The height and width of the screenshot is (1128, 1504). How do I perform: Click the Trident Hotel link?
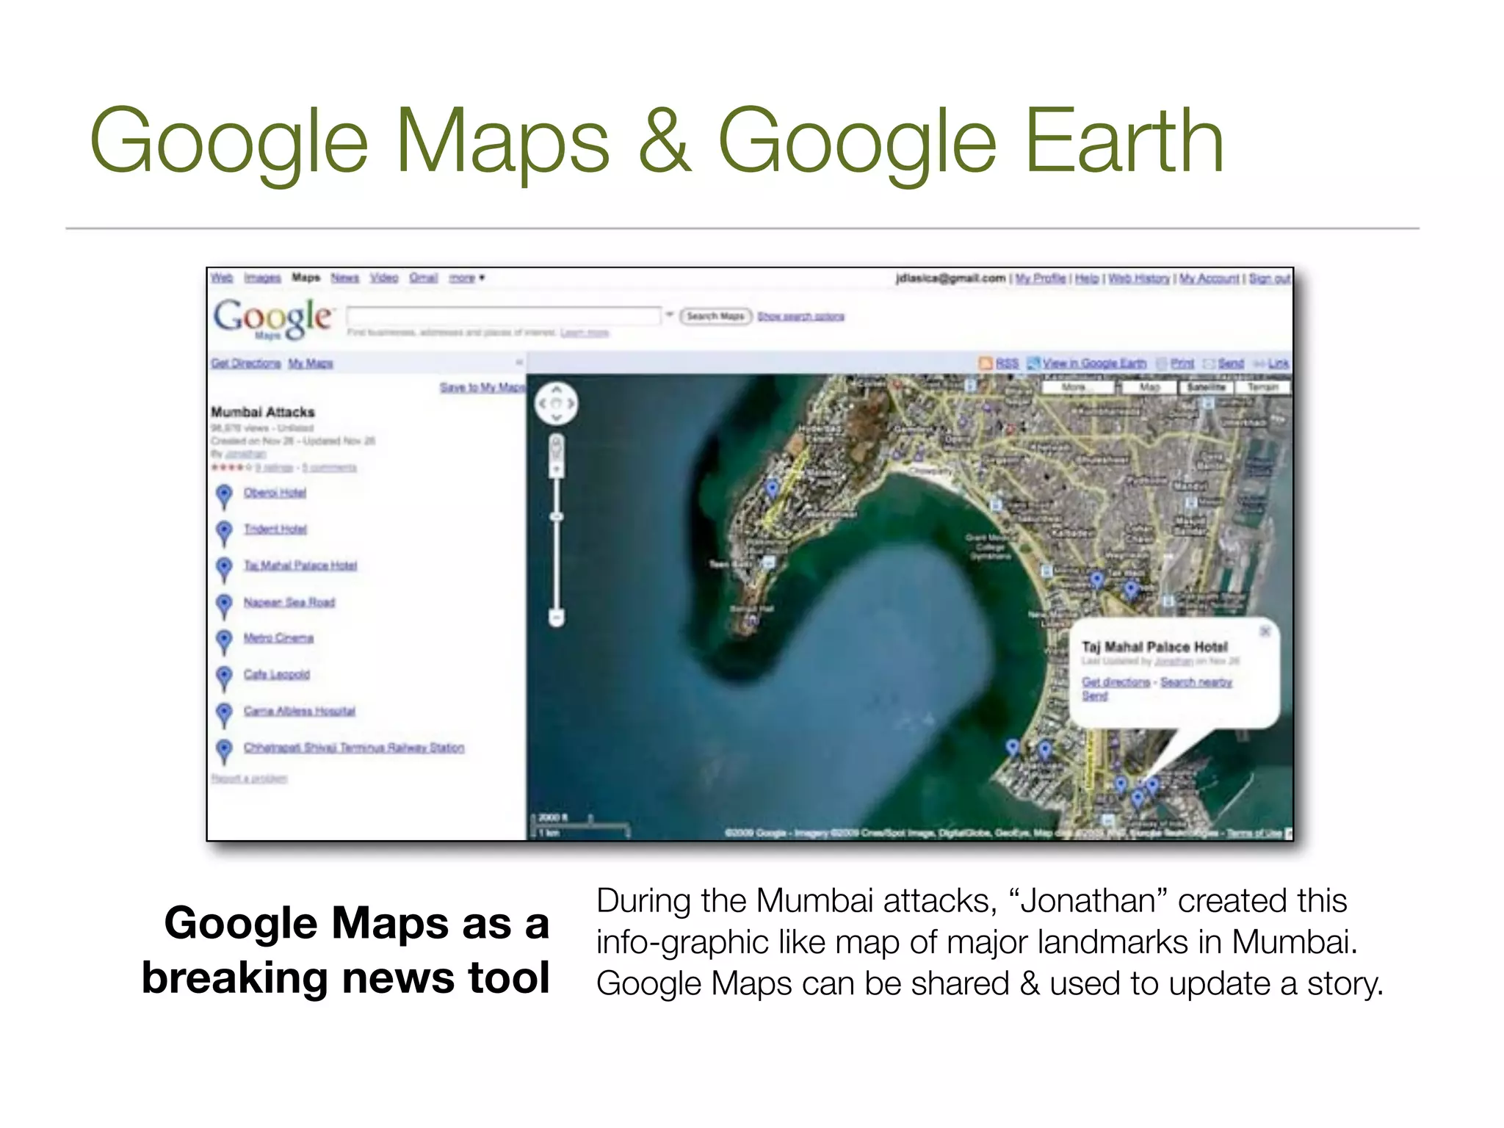click(276, 529)
